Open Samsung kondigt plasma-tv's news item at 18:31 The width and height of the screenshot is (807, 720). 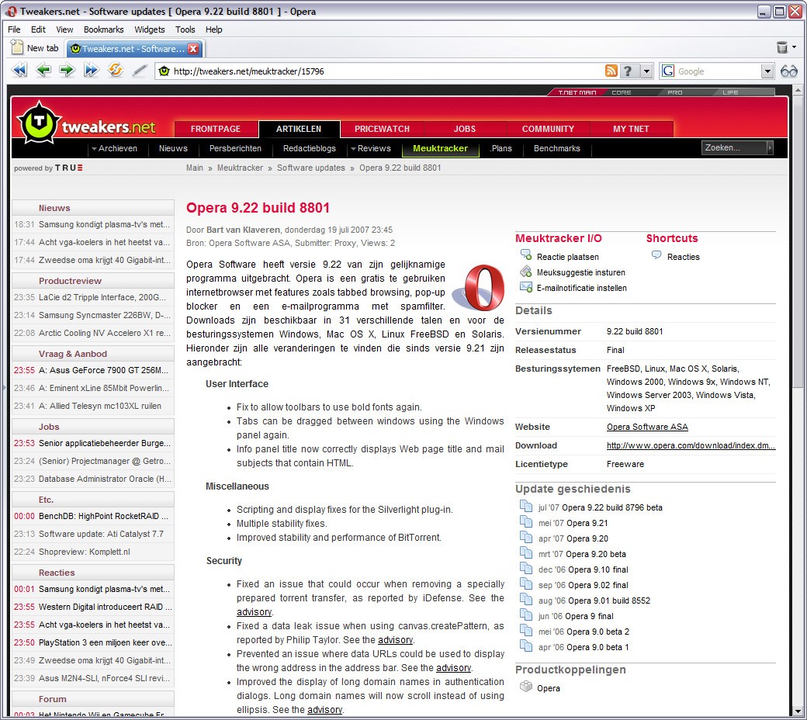point(104,224)
